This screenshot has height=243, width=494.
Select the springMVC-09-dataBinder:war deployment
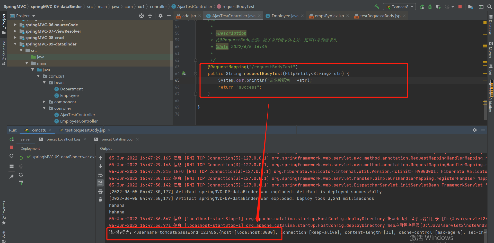[61, 157]
